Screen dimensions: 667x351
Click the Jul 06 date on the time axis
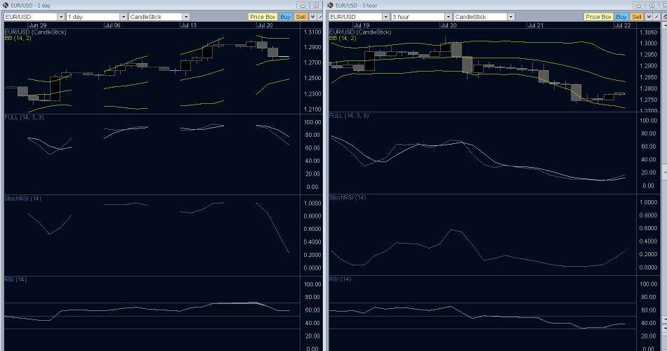(x=112, y=25)
